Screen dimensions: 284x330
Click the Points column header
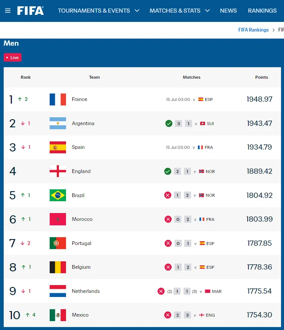click(x=261, y=77)
